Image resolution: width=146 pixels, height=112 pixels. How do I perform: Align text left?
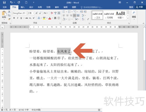click(64, 15)
